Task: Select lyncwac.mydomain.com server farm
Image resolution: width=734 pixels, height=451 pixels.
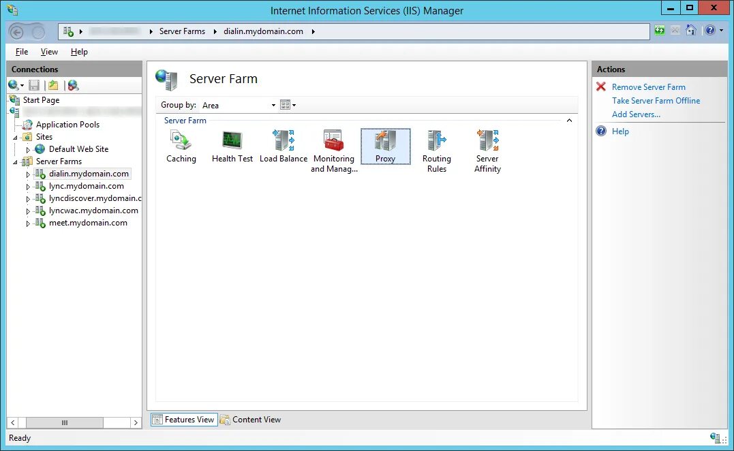Action: (93, 211)
